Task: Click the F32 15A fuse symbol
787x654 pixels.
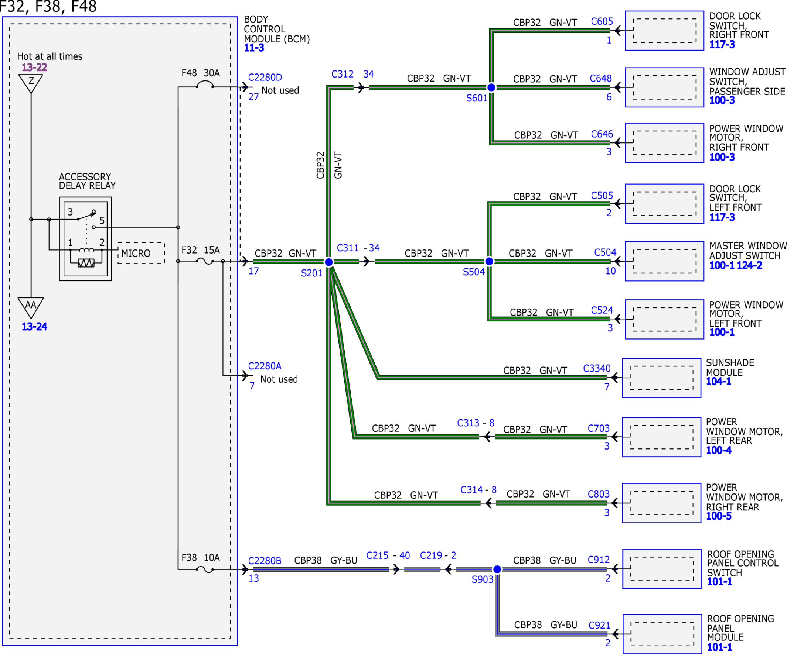Action: pyautogui.click(x=205, y=261)
